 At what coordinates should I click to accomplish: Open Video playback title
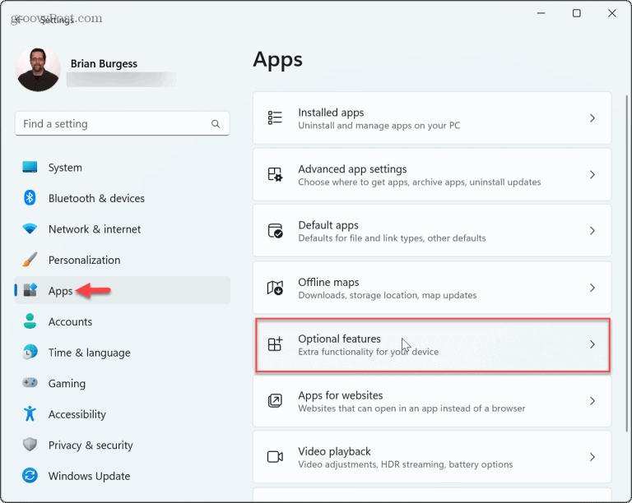pos(334,451)
